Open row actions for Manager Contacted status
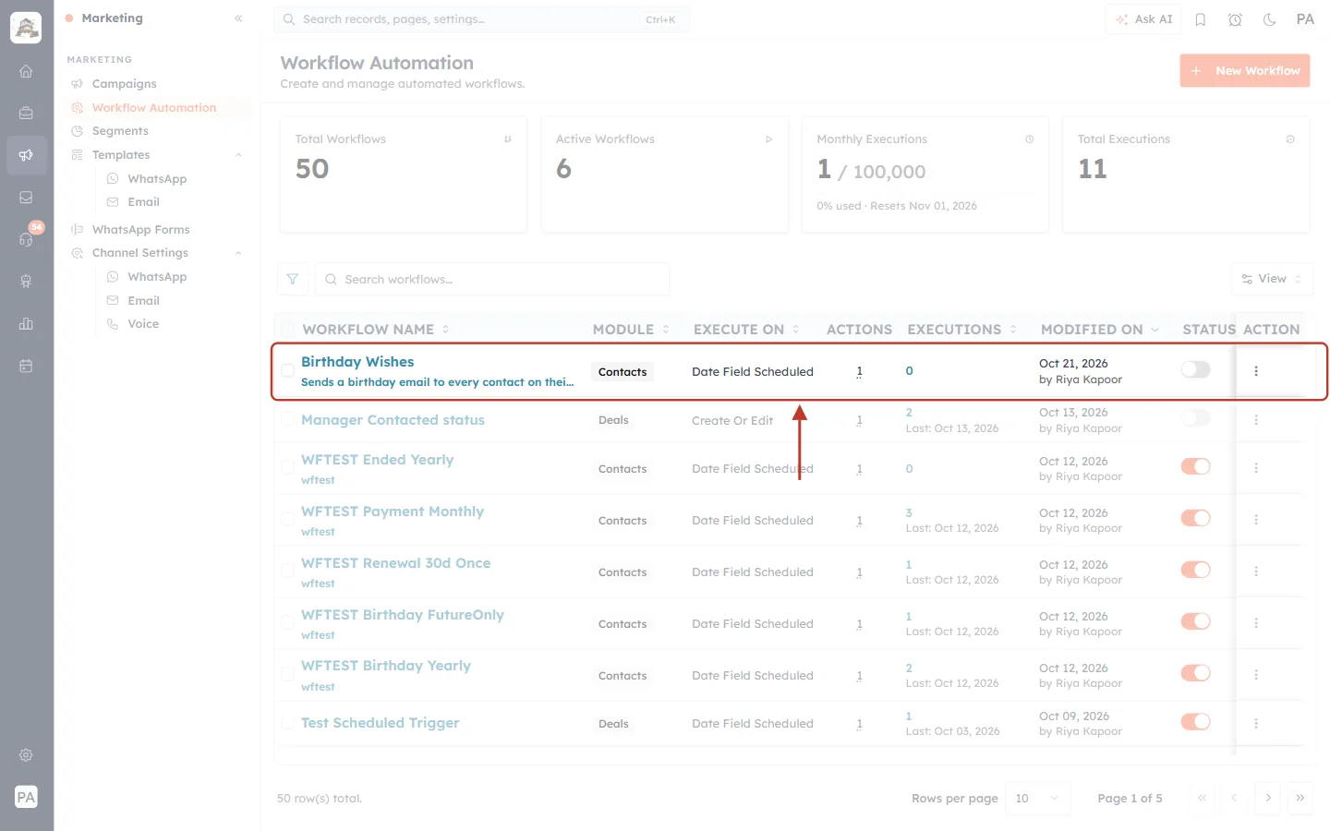 click(1255, 420)
